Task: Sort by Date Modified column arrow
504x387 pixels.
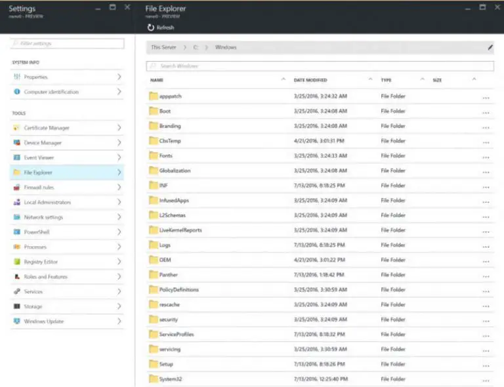Action: point(370,80)
